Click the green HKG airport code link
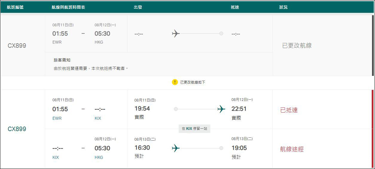 (99, 157)
